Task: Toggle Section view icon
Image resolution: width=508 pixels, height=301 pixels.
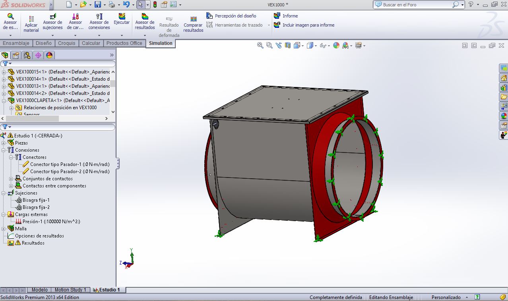Action: tap(288, 45)
